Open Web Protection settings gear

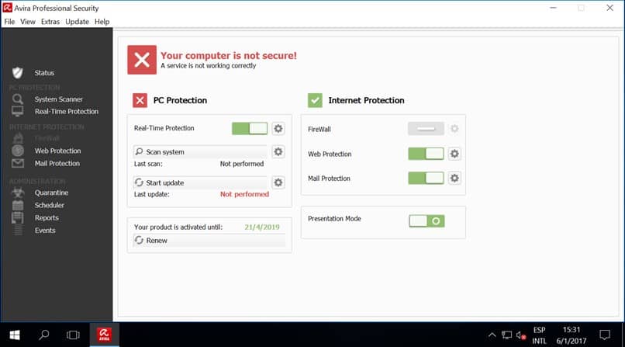[454, 154]
